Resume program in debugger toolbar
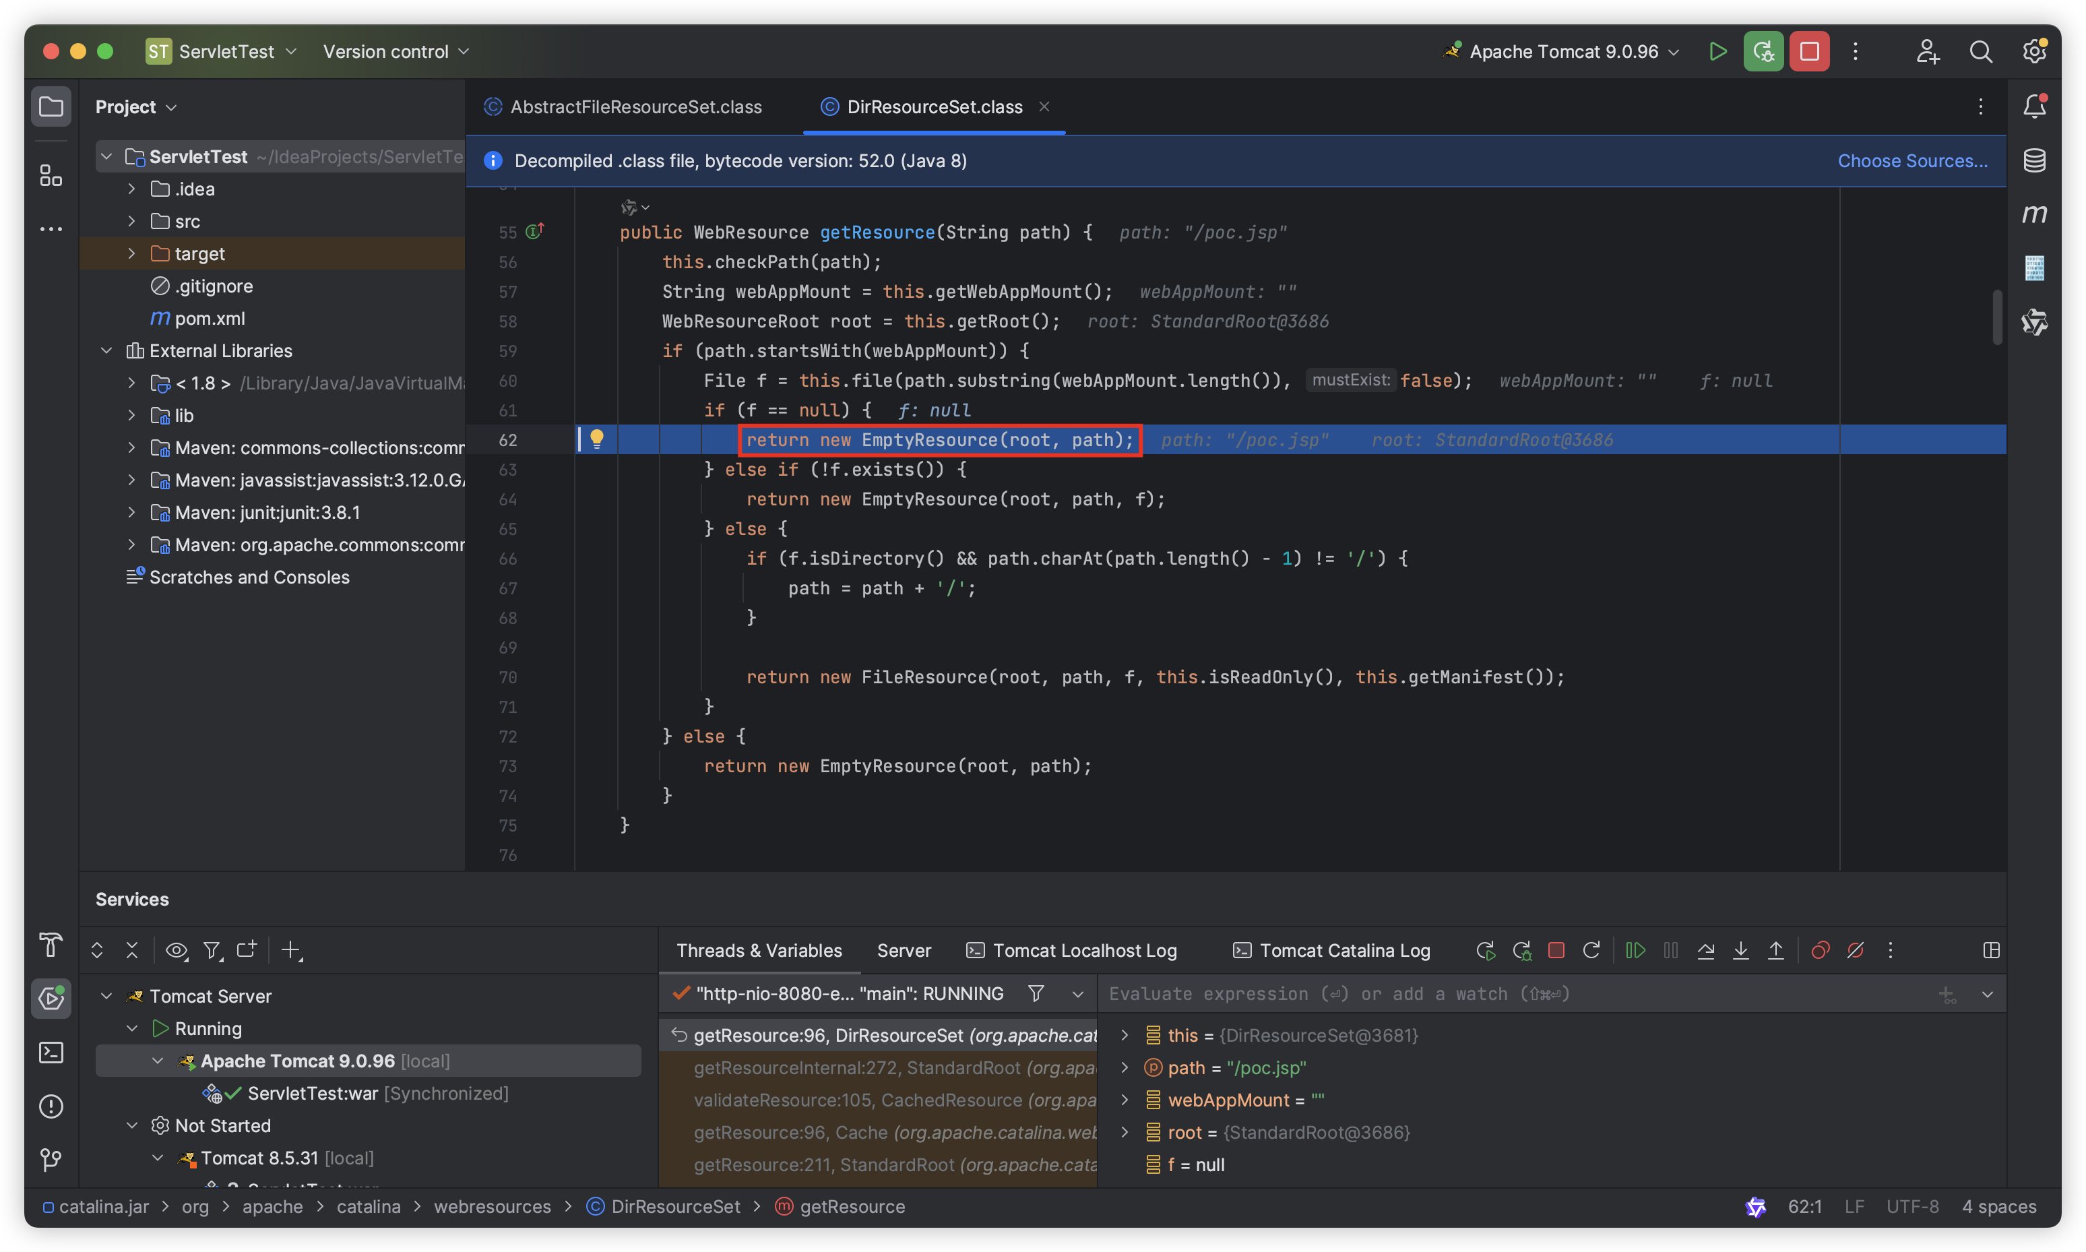This screenshot has height=1252, width=2086. click(x=1635, y=951)
